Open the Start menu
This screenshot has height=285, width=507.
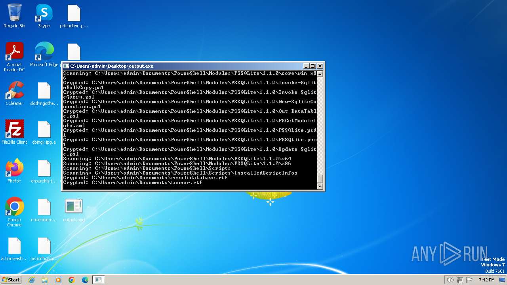coord(11,279)
